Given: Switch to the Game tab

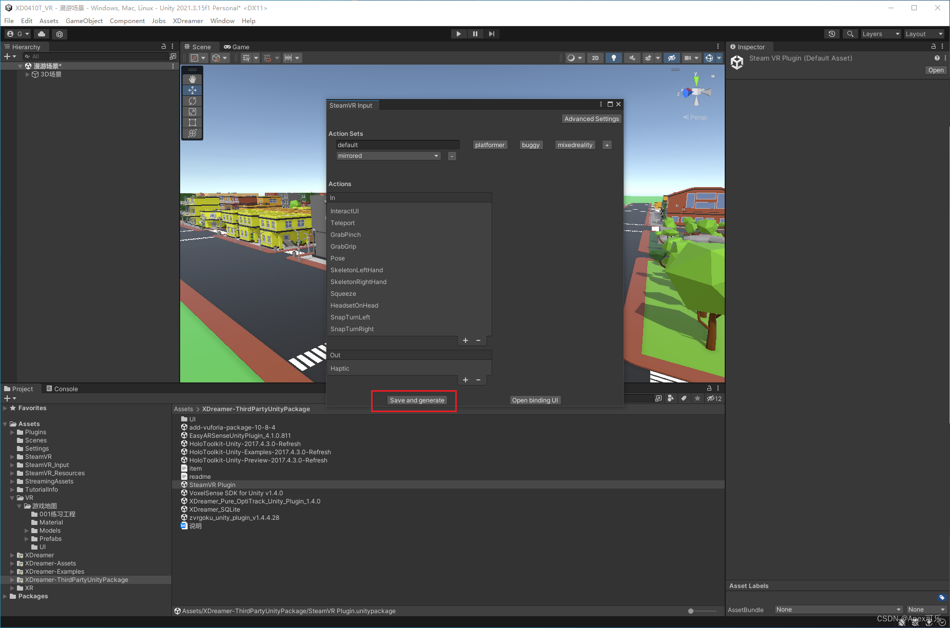Looking at the screenshot, I should 237,47.
